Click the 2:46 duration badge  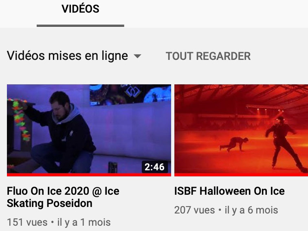coord(154,167)
